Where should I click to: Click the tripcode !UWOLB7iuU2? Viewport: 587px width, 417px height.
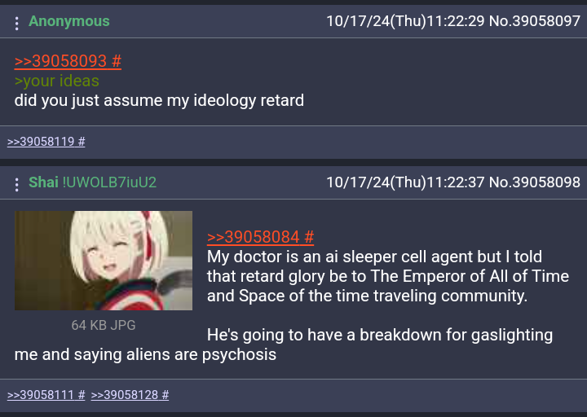coord(109,182)
